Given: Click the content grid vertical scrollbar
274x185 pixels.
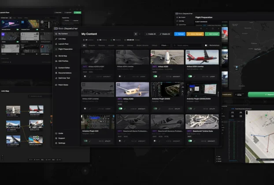Looking at the screenshot, I should 221,58.
